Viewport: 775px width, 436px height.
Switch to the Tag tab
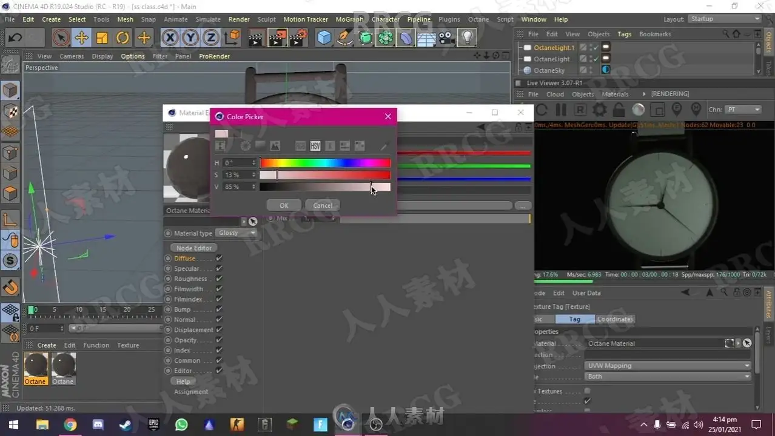click(x=575, y=319)
